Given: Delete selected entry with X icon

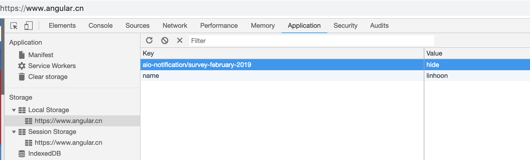Looking at the screenshot, I should point(180,41).
